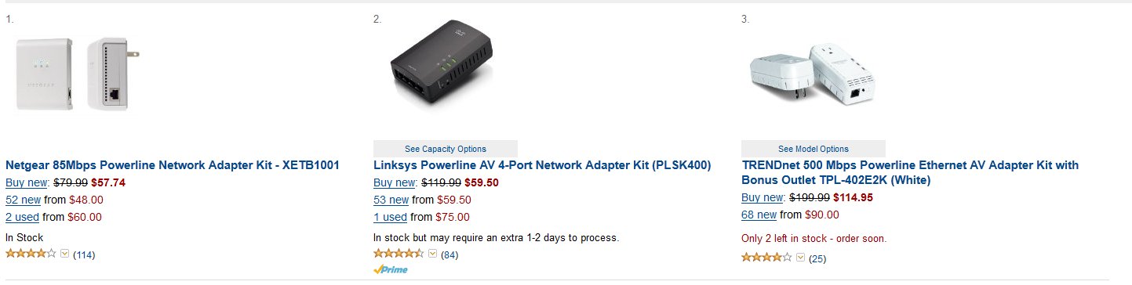View 1 used offer for Linksys
Image resolution: width=1132 pixels, height=285 pixels.
(x=390, y=217)
